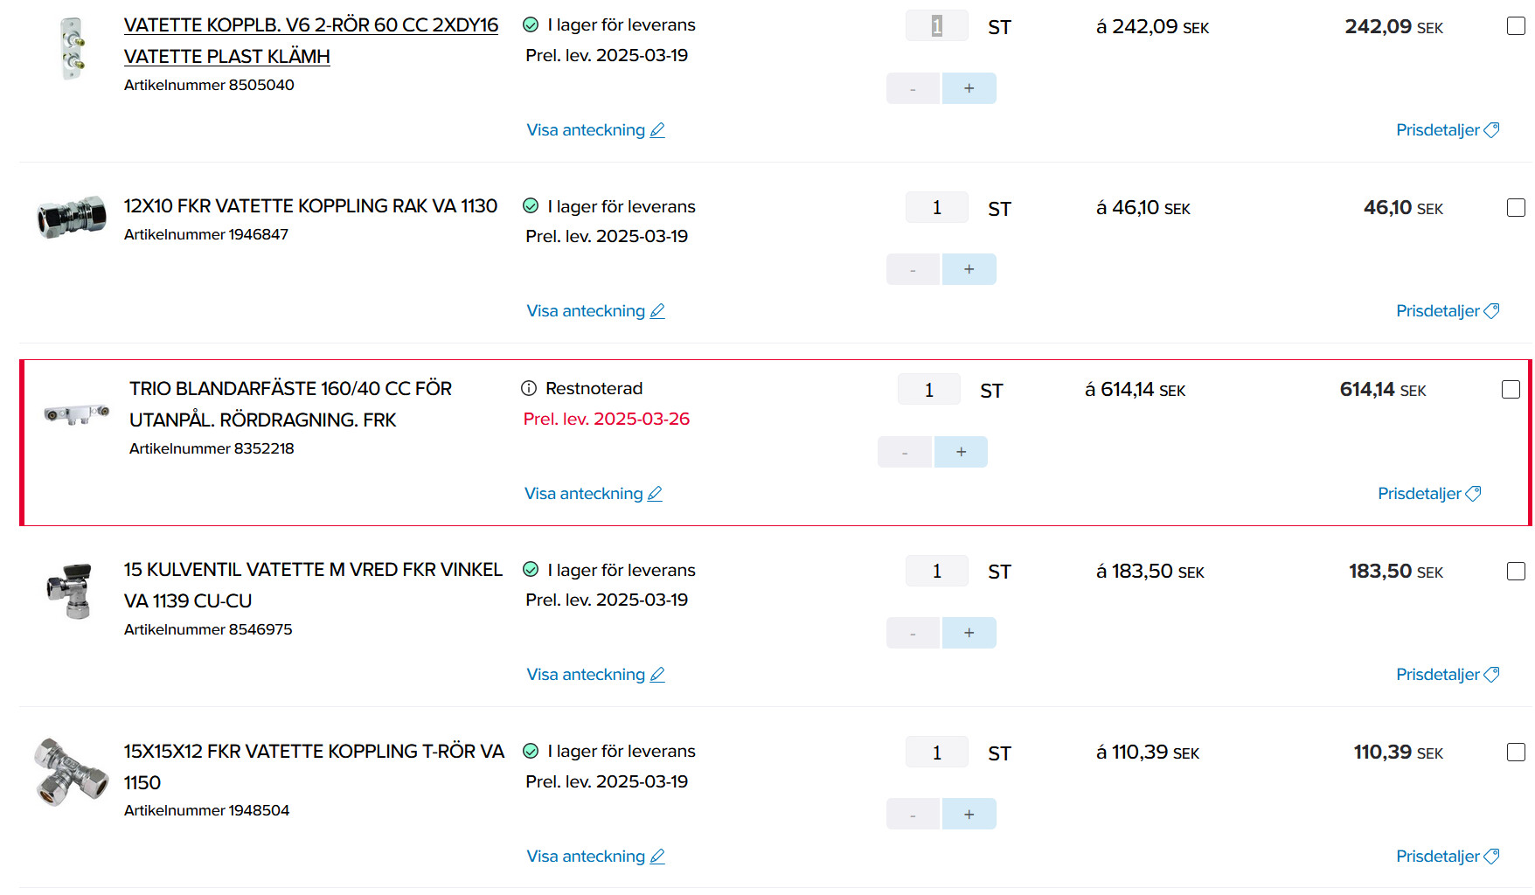Click the quantity field for 15 KULVENTIL
The image size is (1535, 895).
pos(937,571)
